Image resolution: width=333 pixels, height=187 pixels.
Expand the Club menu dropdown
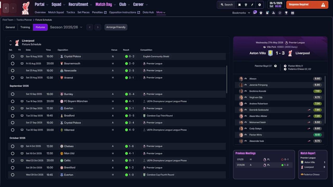coord(129,5)
